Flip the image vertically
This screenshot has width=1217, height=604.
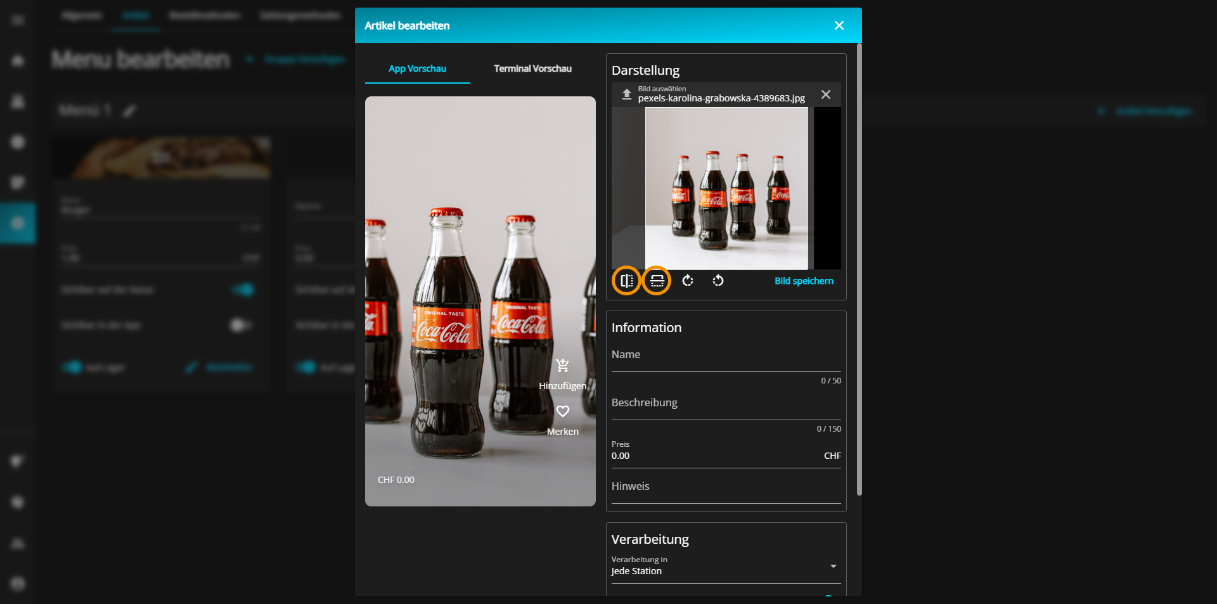tap(657, 281)
